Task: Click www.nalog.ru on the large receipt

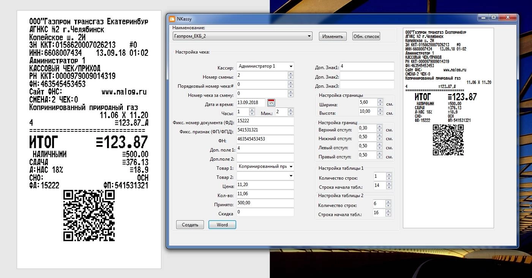Action: (x=124, y=92)
